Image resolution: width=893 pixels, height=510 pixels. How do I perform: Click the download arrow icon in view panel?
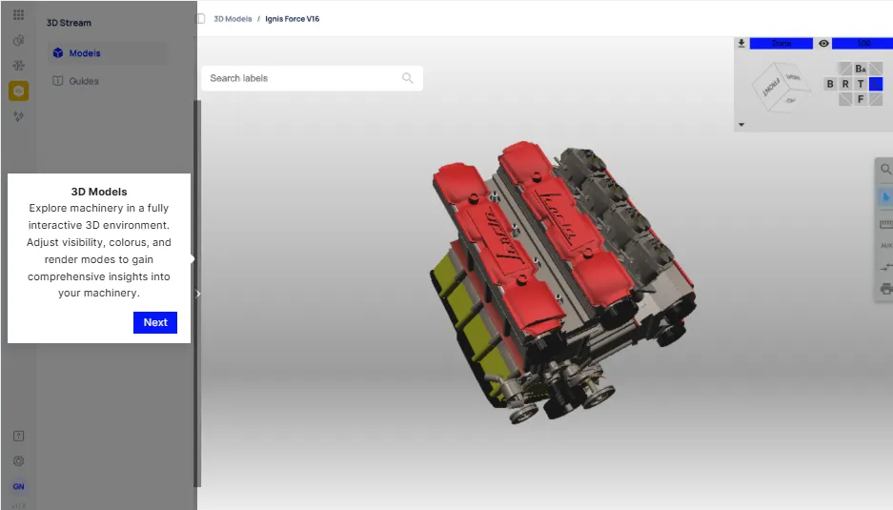click(x=741, y=43)
